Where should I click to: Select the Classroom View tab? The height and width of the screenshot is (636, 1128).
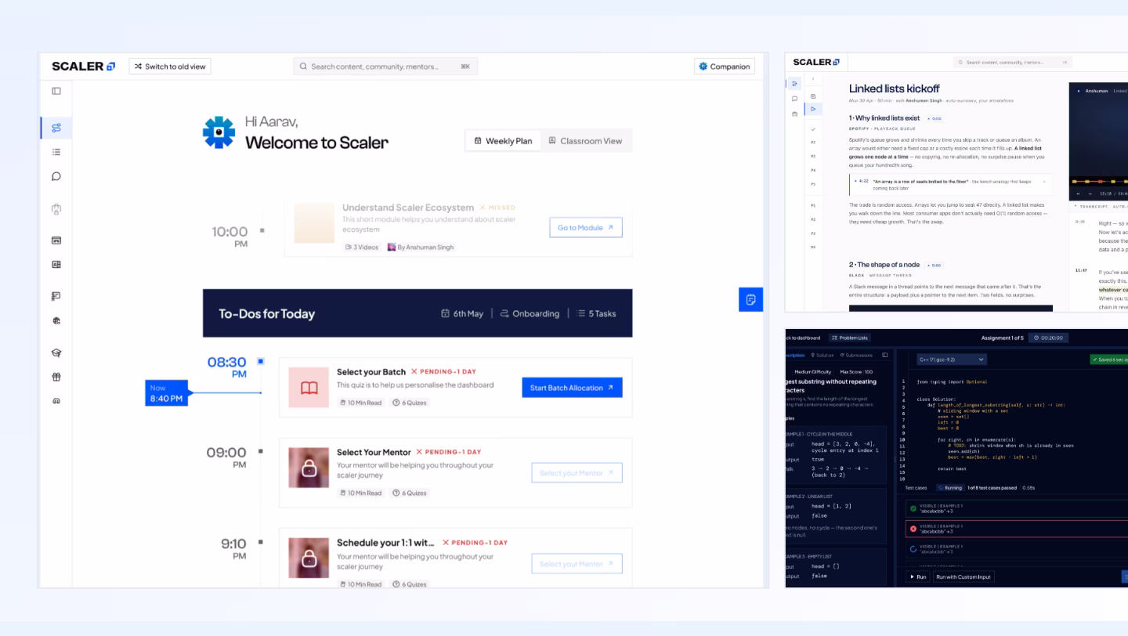point(585,141)
